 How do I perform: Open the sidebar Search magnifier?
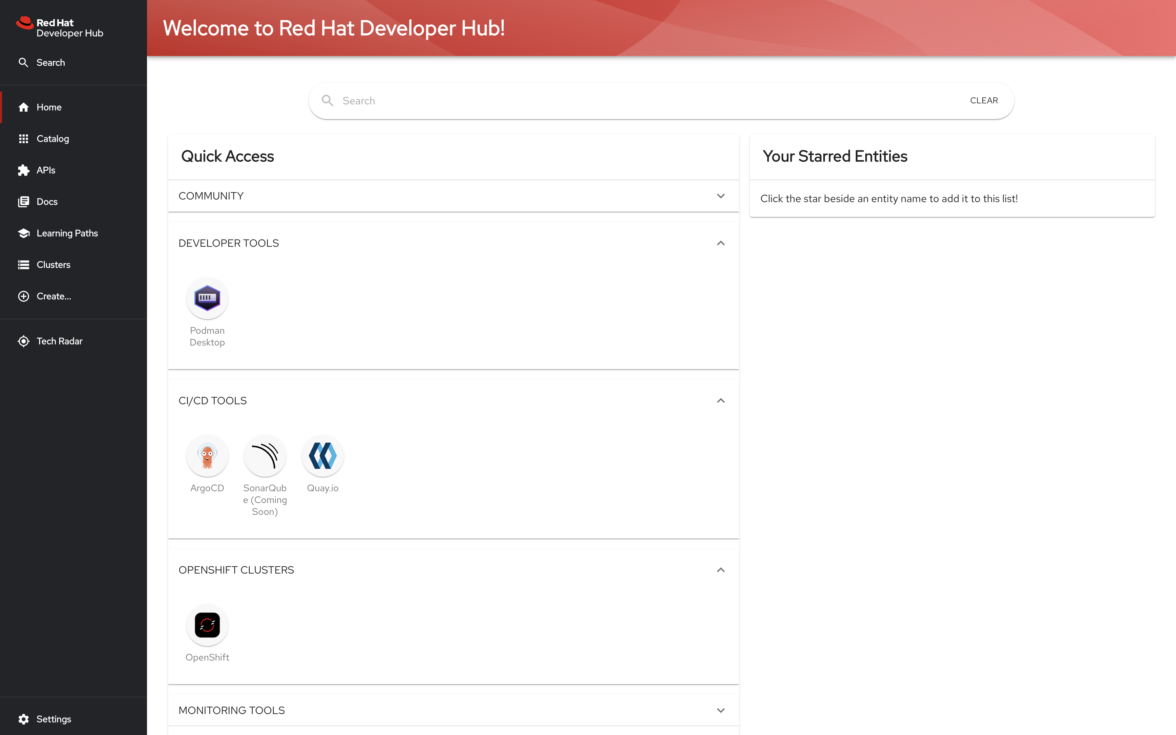[23, 62]
